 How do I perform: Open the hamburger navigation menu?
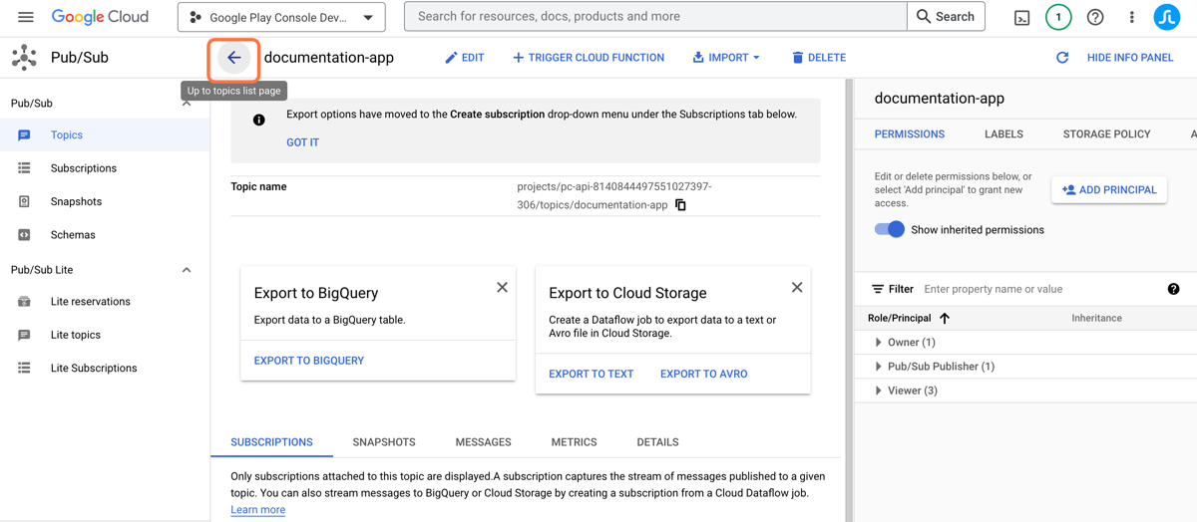tap(26, 17)
